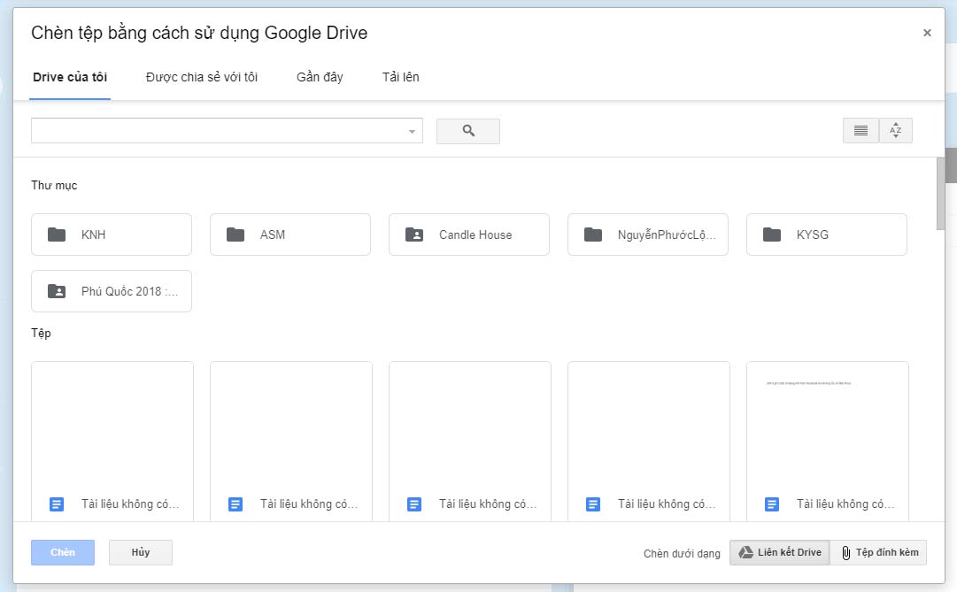957x592 pixels.
Task: Click the Tệp section heading
Action: [41, 334]
